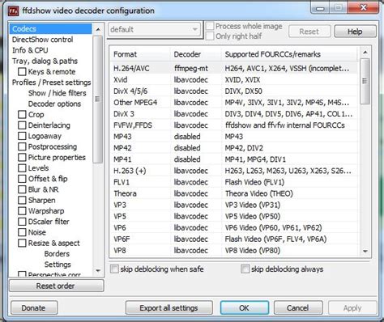Open the DirectShow control page
Viewport: 384px width, 322px height.
click(42, 40)
